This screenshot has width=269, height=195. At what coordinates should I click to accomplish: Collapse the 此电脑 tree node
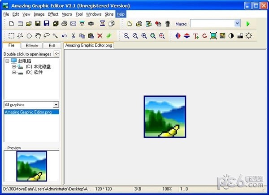[7, 61]
